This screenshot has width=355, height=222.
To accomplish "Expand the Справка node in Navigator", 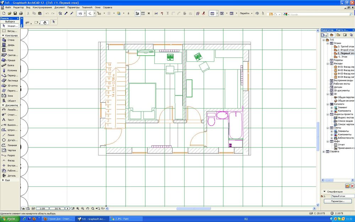I will coord(323,152).
